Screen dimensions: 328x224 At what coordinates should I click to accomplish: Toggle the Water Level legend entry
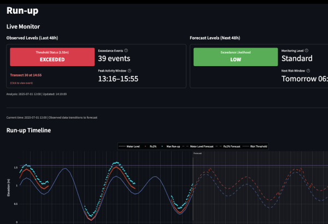130,146
